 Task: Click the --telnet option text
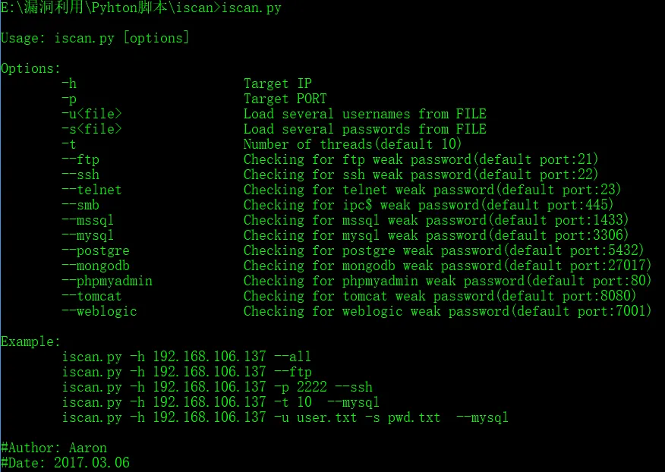point(92,190)
